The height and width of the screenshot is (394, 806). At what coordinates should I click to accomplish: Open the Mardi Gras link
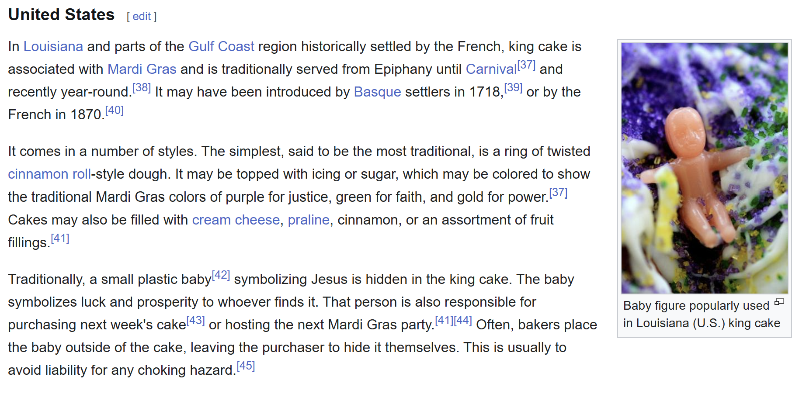click(142, 69)
